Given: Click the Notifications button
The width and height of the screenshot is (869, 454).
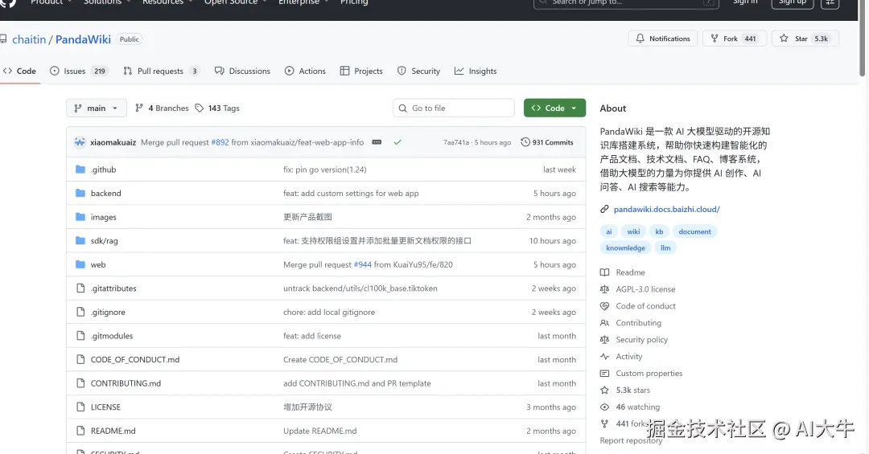Looking at the screenshot, I should (663, 39).
